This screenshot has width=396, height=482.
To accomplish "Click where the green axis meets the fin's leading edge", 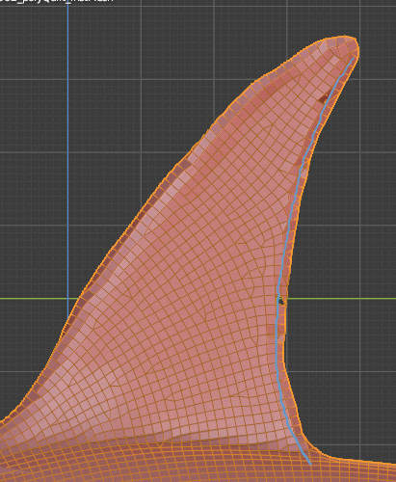I will (x=78, y=299).
